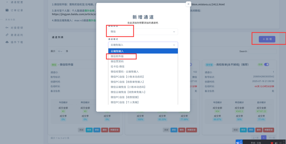
Task: Click the 上一页 pagination button
Action: click(255, 138)
